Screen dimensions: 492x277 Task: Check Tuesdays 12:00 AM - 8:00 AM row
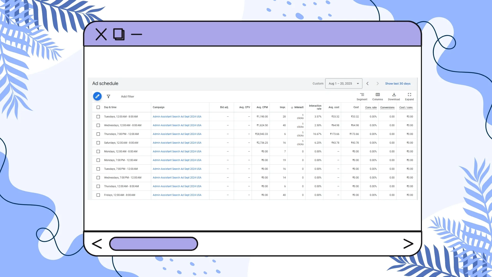(98, 117)
